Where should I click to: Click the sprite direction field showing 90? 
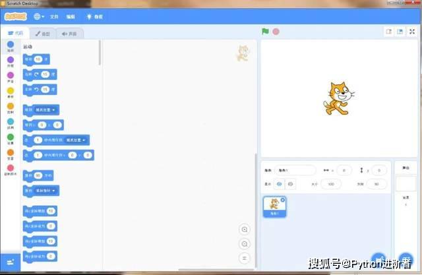tap(377, 184)
